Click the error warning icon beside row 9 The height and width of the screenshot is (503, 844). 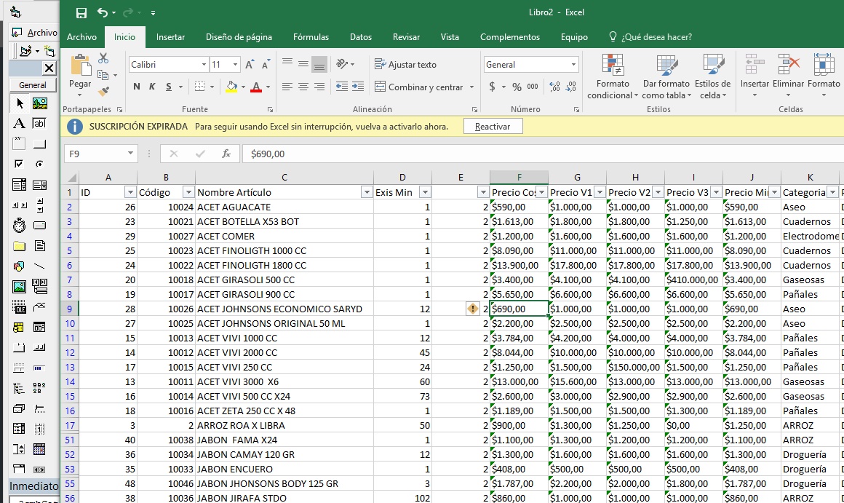coord(473,309)
